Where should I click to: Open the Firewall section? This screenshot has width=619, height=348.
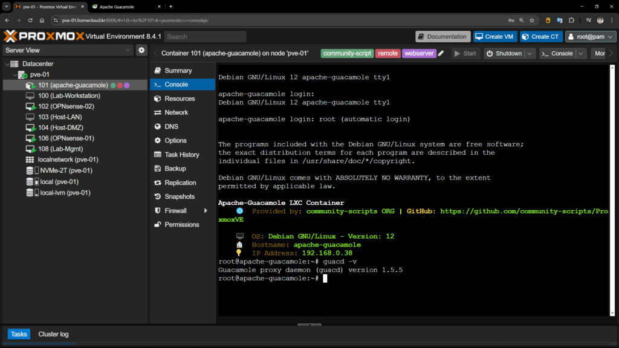click(x=175, y=210)
